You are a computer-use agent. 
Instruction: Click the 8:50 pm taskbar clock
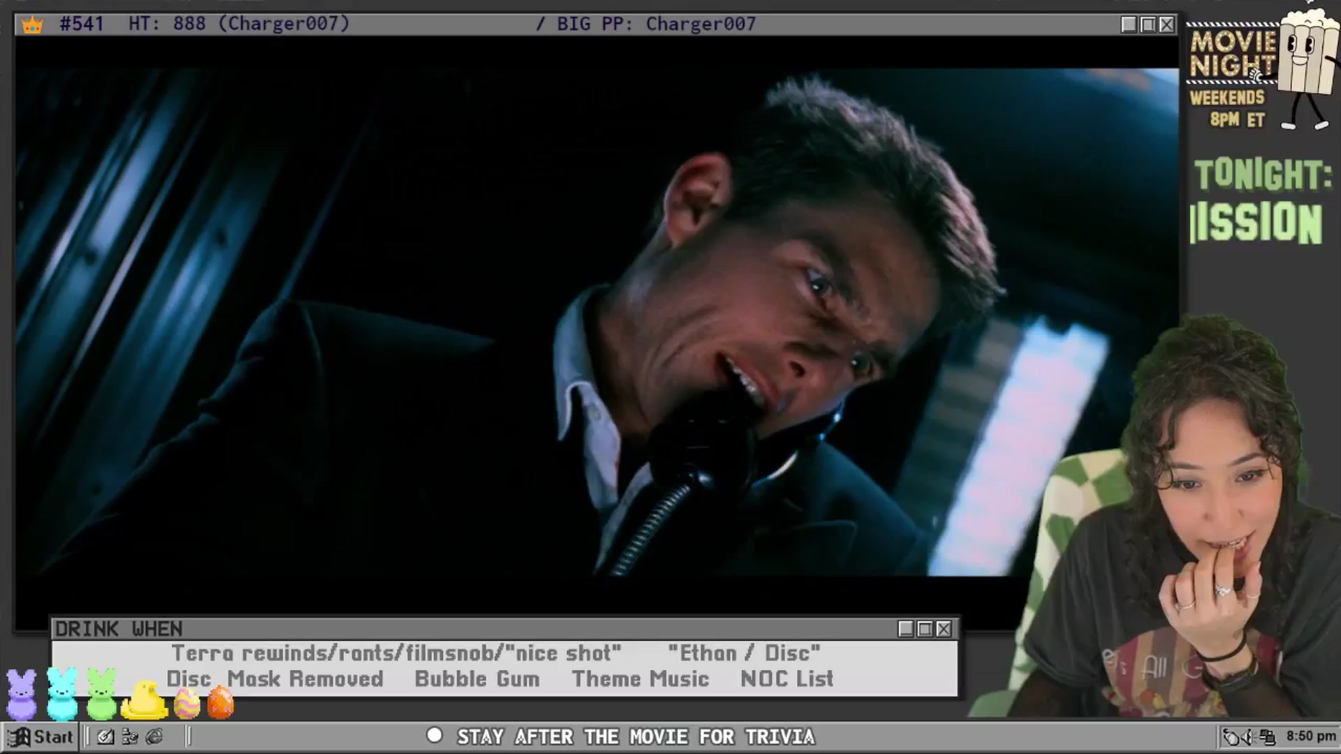(1311, 737)
